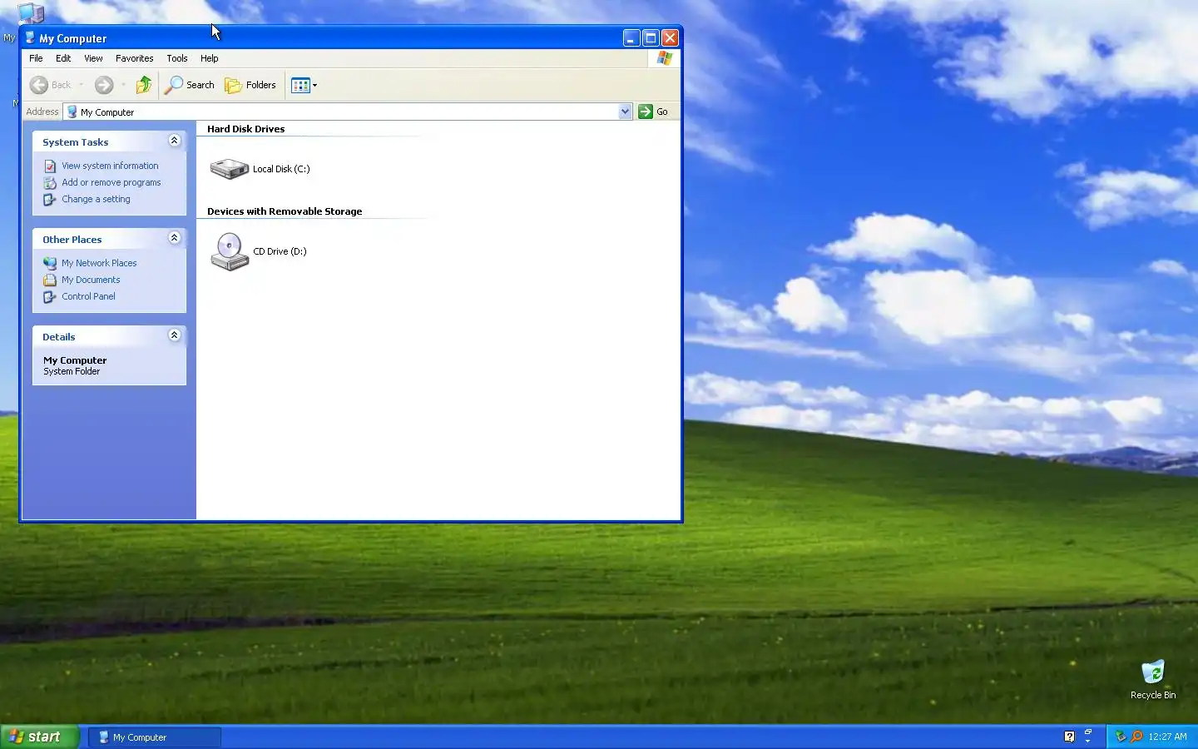
Task: Maximize the My Computer window
Action: [651, 37]
